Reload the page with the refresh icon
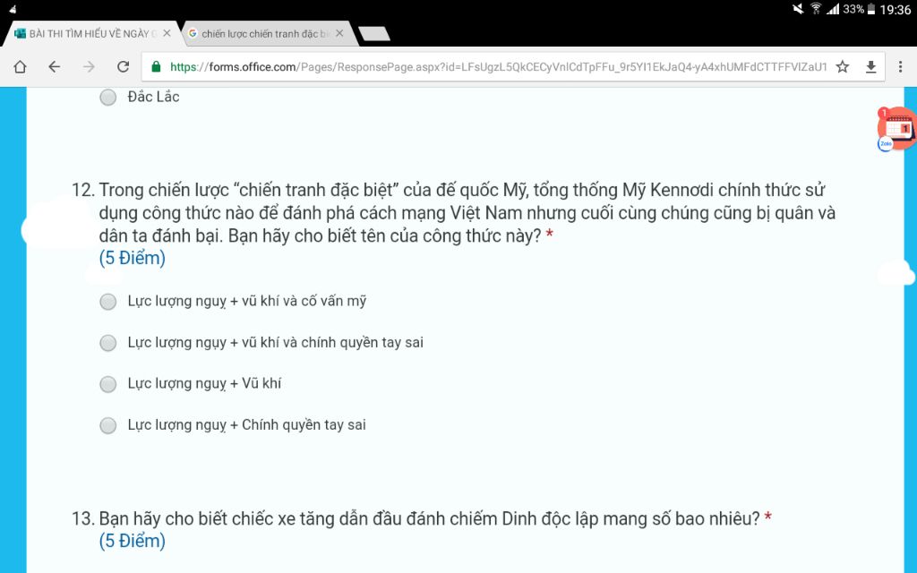 click(x=123, y=66)
